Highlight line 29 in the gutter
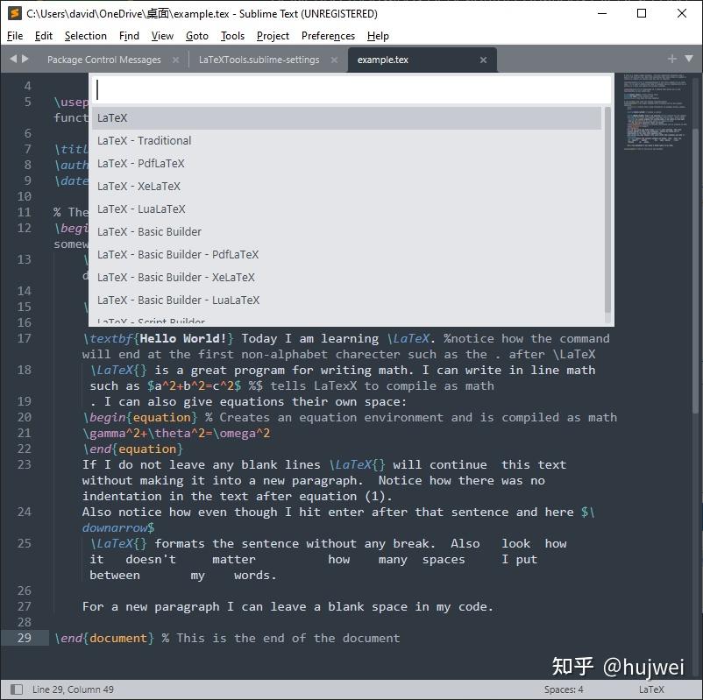The width and height of the screenshot is (703, 700). tap(23, 638)
